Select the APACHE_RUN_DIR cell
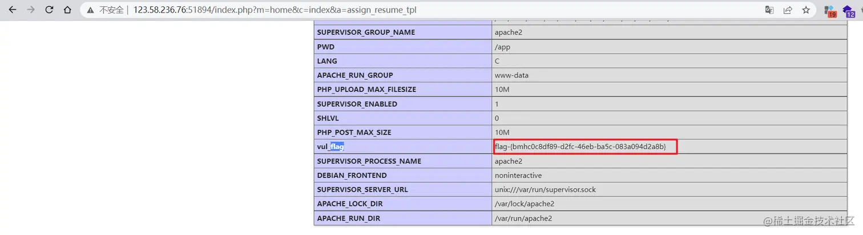The width and height of the screenshot is (863, 235). coord(403,218)
